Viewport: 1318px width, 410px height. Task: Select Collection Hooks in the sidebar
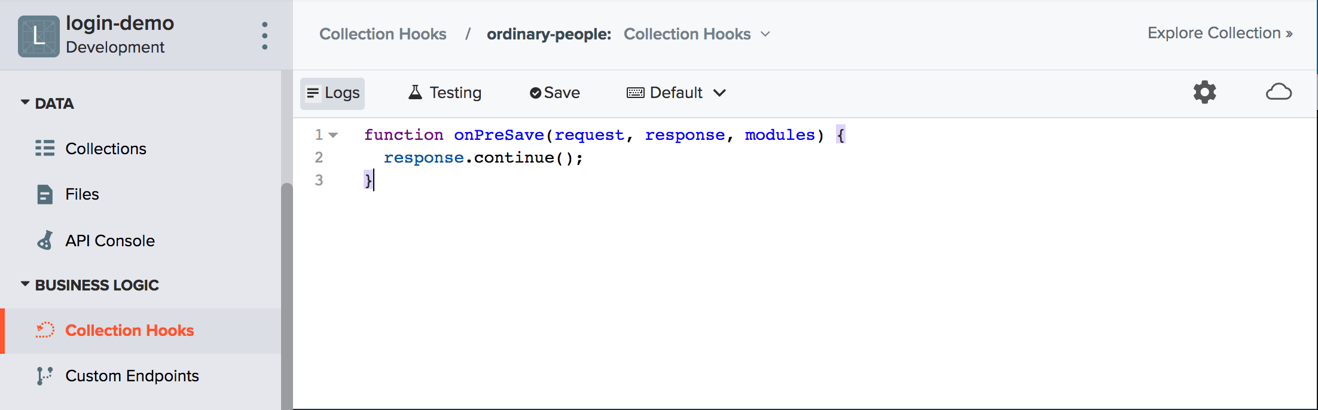[129, 331]
